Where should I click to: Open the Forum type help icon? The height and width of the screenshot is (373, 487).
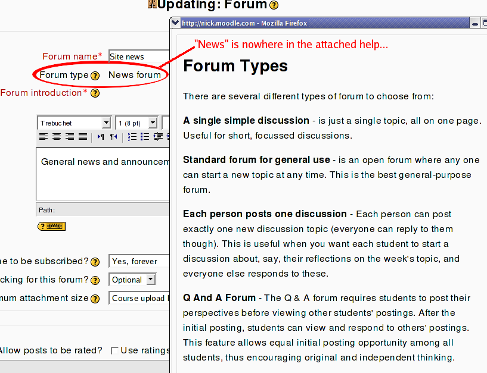tap(95, 76)
